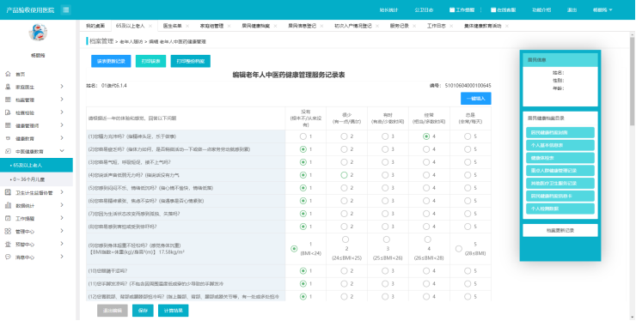This screenshot has width=636, height=321.
Task: Select option 5 for question (6)
Action: [468, 201]
